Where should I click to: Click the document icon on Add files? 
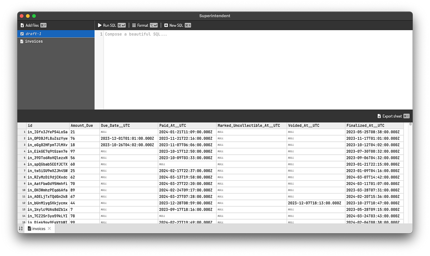[x=22, y=25]
